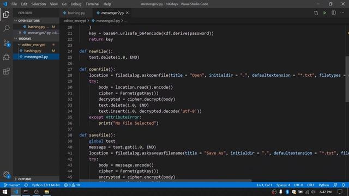Open notifications bell in status bar
Viewport: 349px width, 196px height.
click(x=343, y=185)
